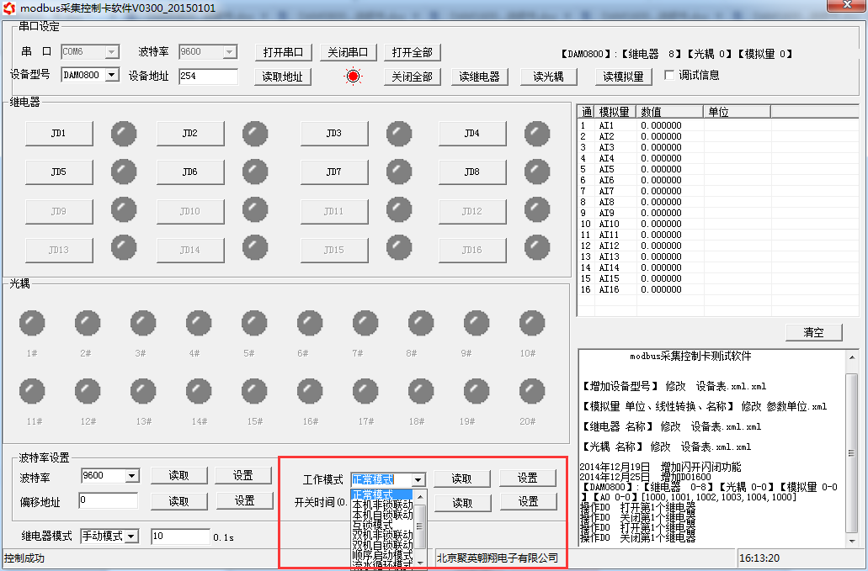Click the 打开串口 button

[x=283, y=52]
